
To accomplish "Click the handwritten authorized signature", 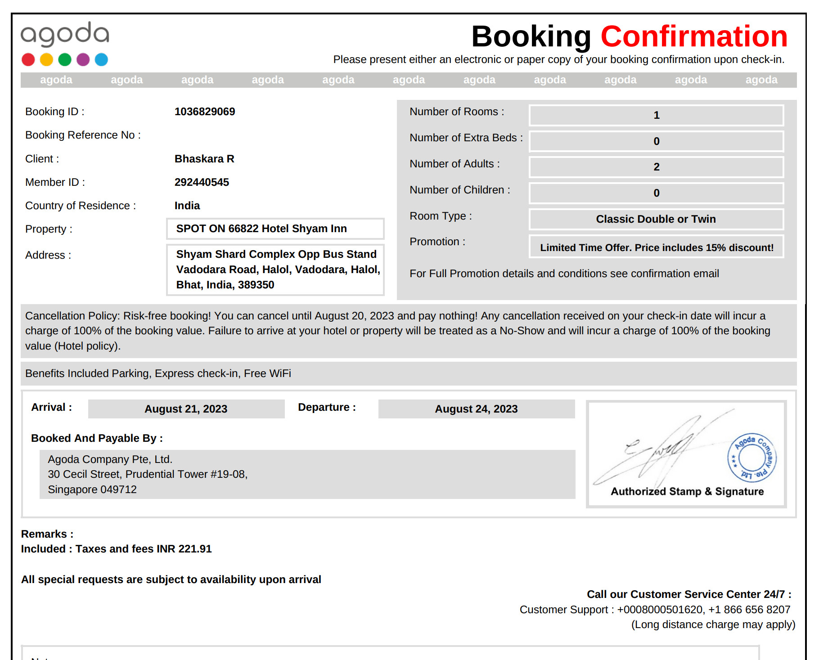I will click(661, 450).
